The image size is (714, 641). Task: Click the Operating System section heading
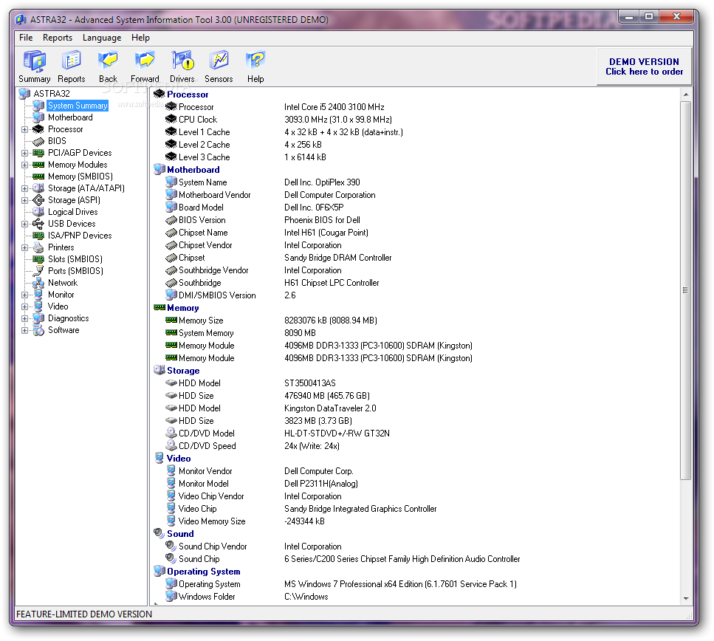coord(204,572)
